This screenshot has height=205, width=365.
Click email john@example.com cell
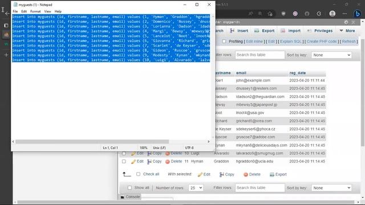[253, 80]
